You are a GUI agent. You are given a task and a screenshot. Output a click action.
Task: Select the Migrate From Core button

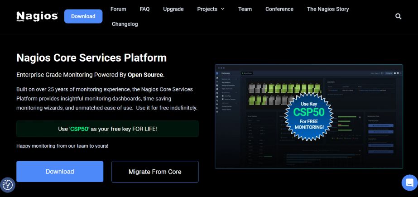click(x=155, y=172)
